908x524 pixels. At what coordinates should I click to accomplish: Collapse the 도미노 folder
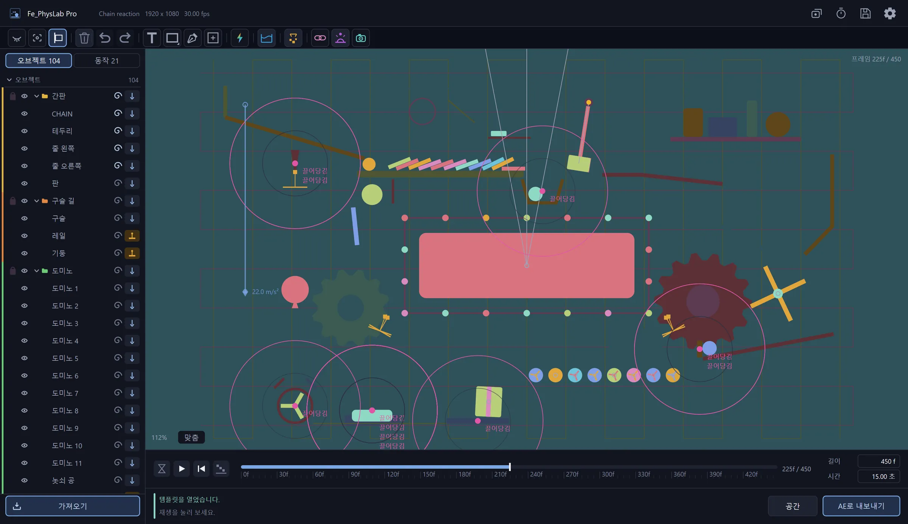pyautogui.click(x=37, y=271)
